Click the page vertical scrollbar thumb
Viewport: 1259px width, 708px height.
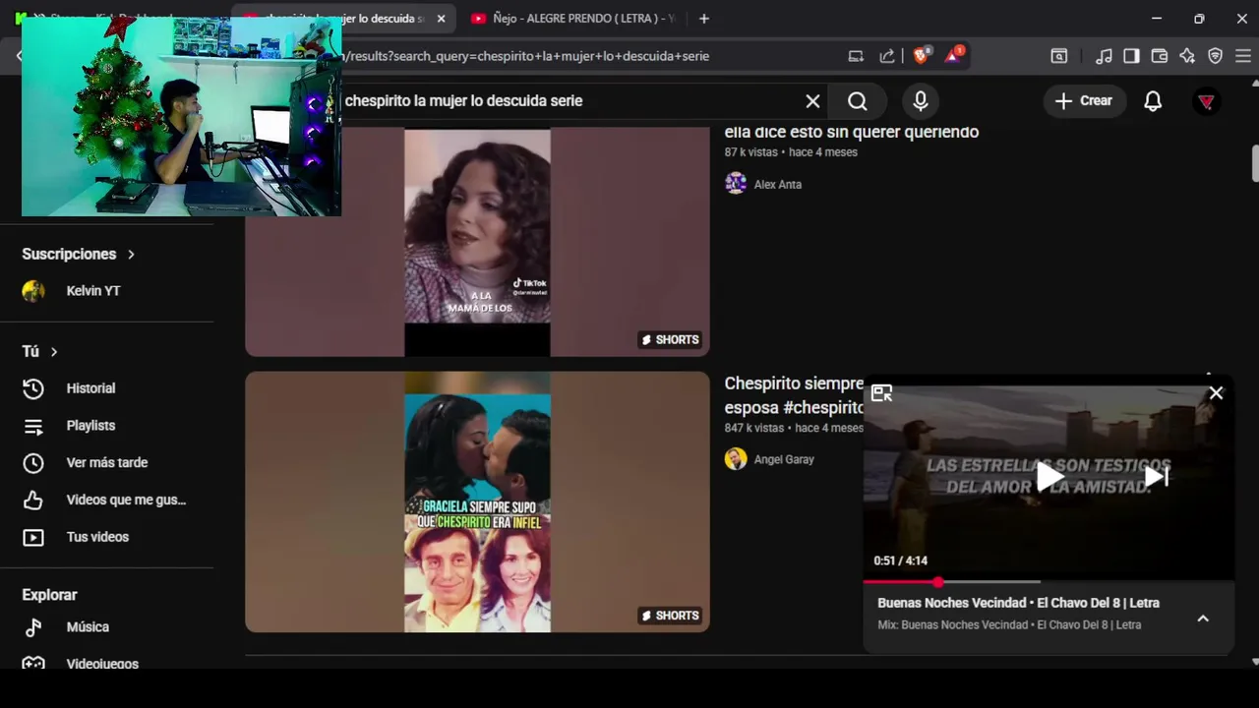[x=1255, y=164]
